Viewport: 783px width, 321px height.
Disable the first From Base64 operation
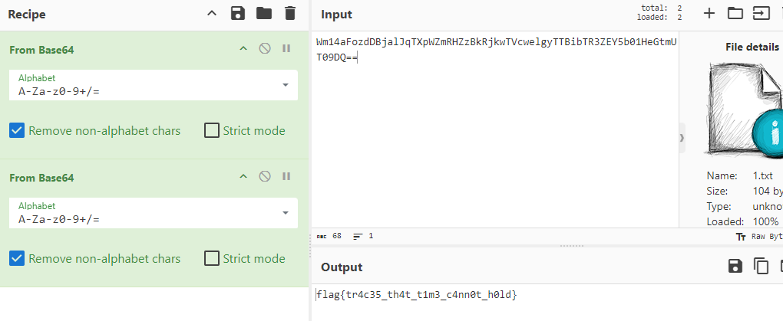[265, 49]
